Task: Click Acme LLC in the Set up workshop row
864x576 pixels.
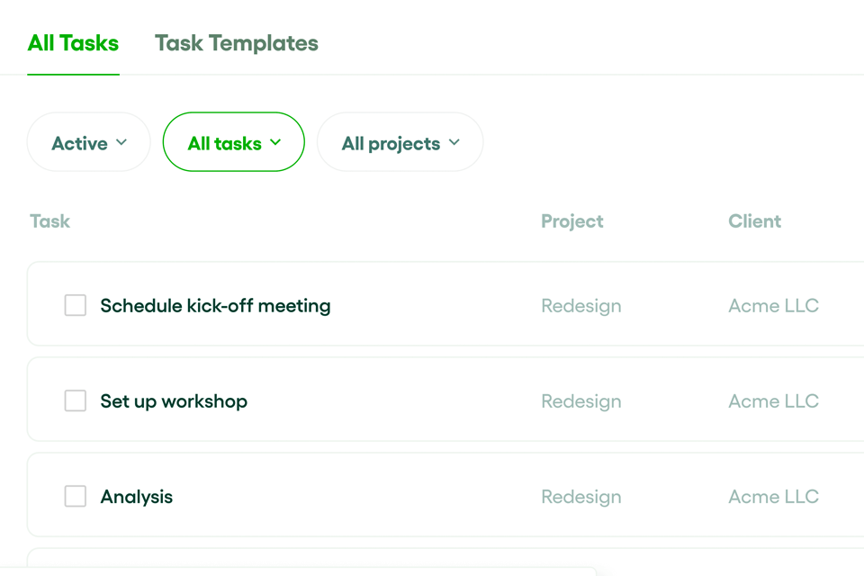Action: pos(773,401)
